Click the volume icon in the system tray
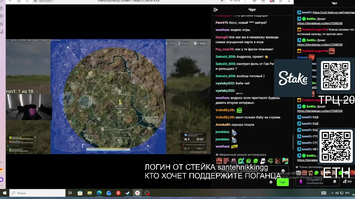 click(x=337, y=193)
